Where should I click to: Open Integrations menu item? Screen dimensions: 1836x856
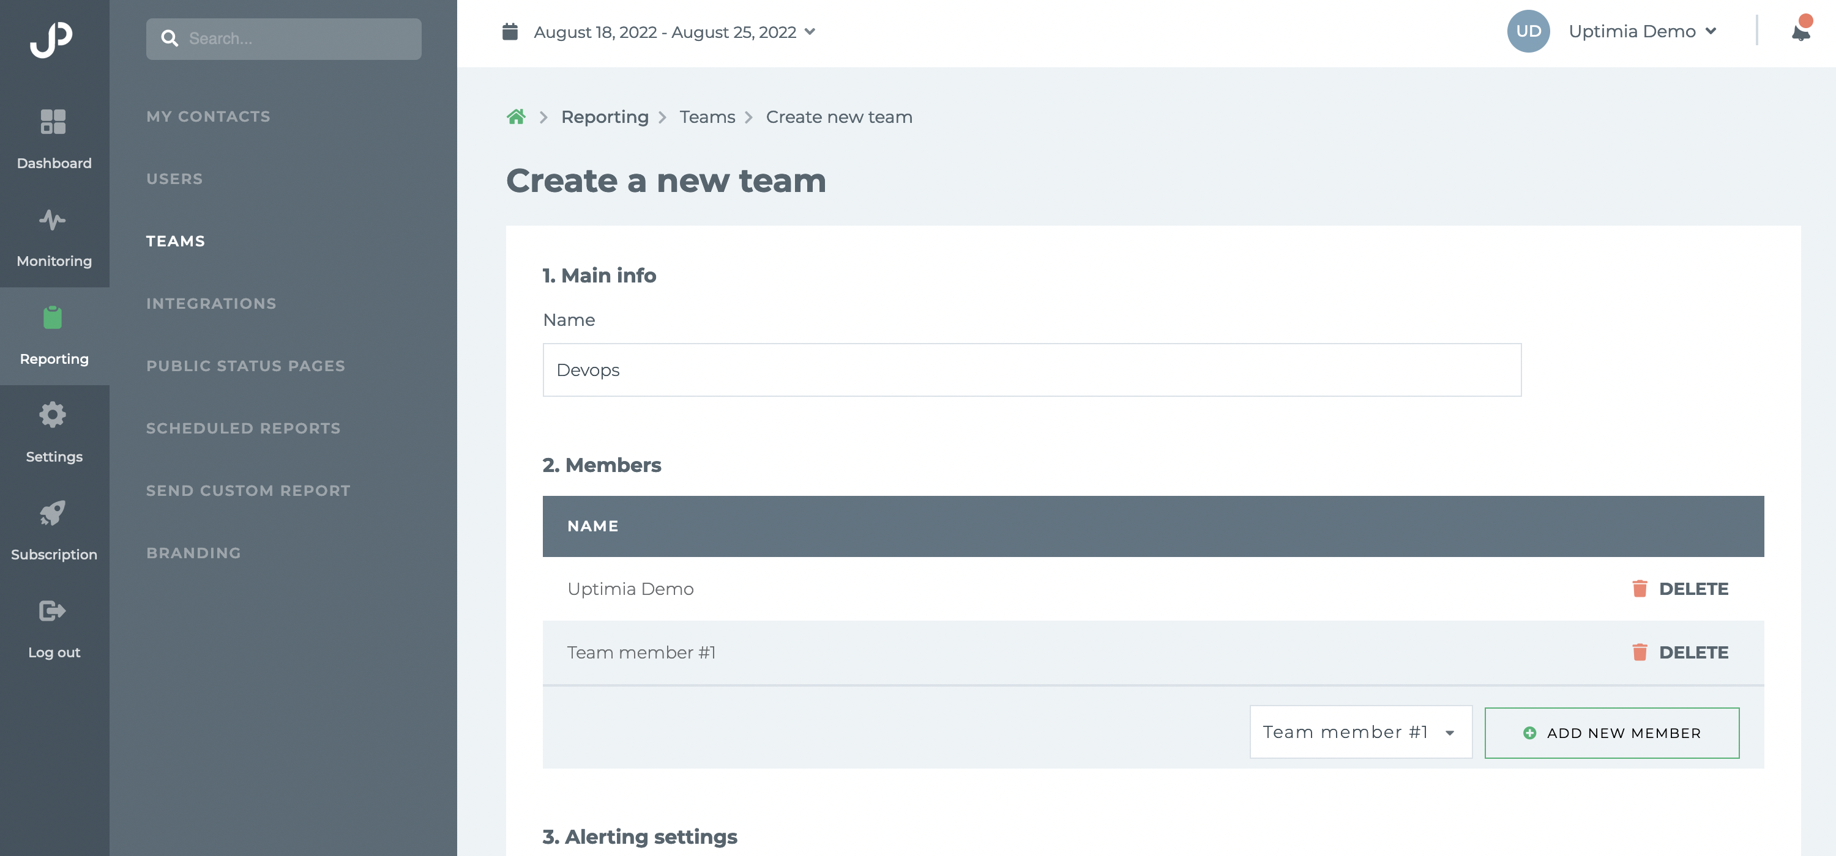click(x=211, y=303)
